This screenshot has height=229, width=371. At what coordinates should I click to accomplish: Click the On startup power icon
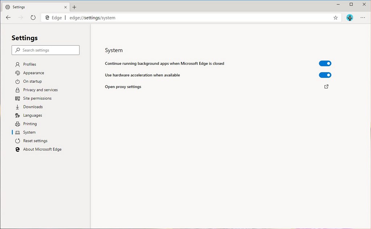pos(17,82)
